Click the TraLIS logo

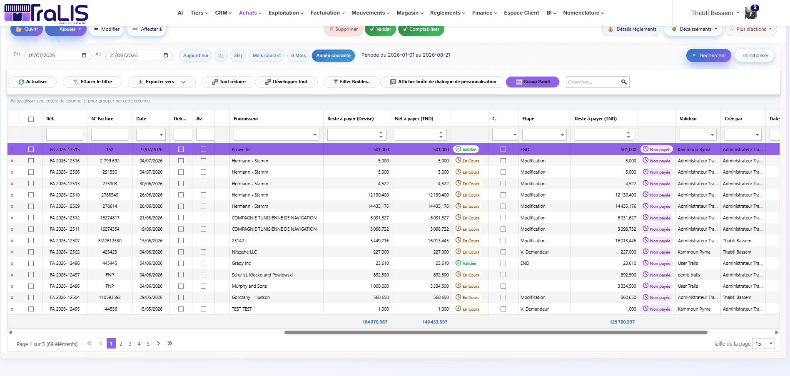(46, 13)
